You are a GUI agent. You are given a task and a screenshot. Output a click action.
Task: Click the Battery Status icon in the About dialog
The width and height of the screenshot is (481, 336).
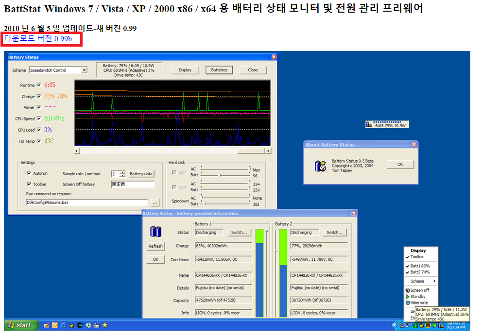click(321, 165)
